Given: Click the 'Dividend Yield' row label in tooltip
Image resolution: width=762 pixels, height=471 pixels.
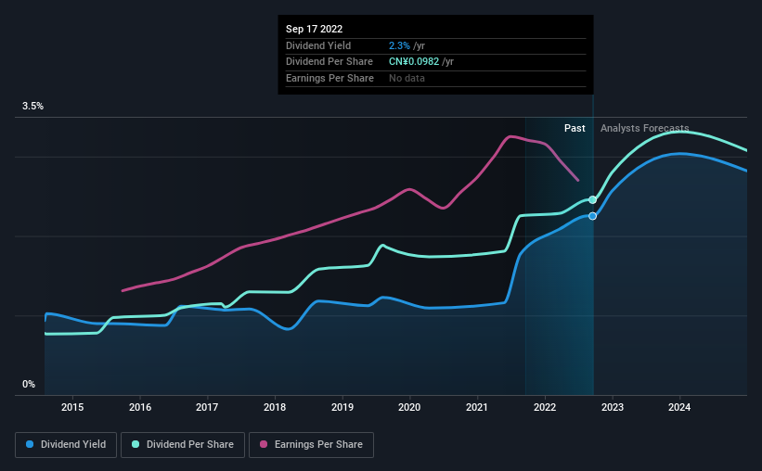Looking at the screenshot, I should coord(318,45).
